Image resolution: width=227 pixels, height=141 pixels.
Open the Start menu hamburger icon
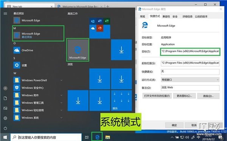point(5,14)
